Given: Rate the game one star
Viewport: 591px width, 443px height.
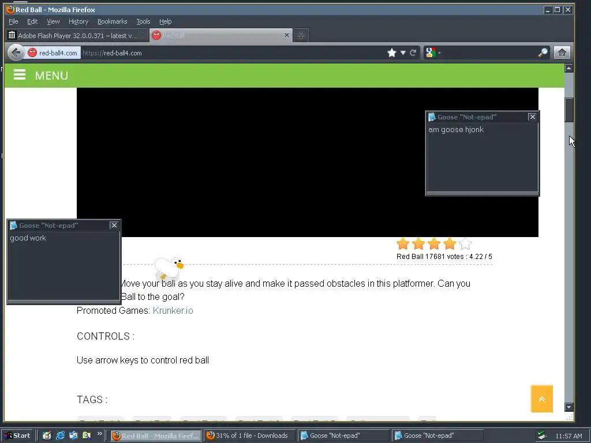Looking at the screenshot, I should click(x=403, y=244).
